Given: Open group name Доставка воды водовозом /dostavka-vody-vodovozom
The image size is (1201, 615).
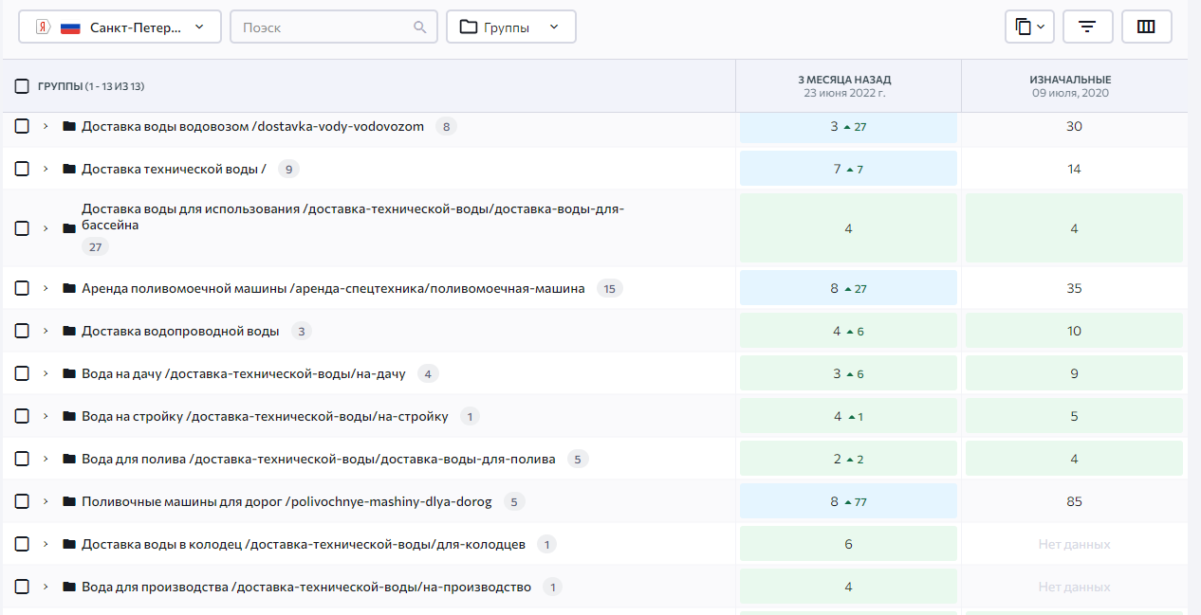Looking at the screenshot, I should point(252,126).
